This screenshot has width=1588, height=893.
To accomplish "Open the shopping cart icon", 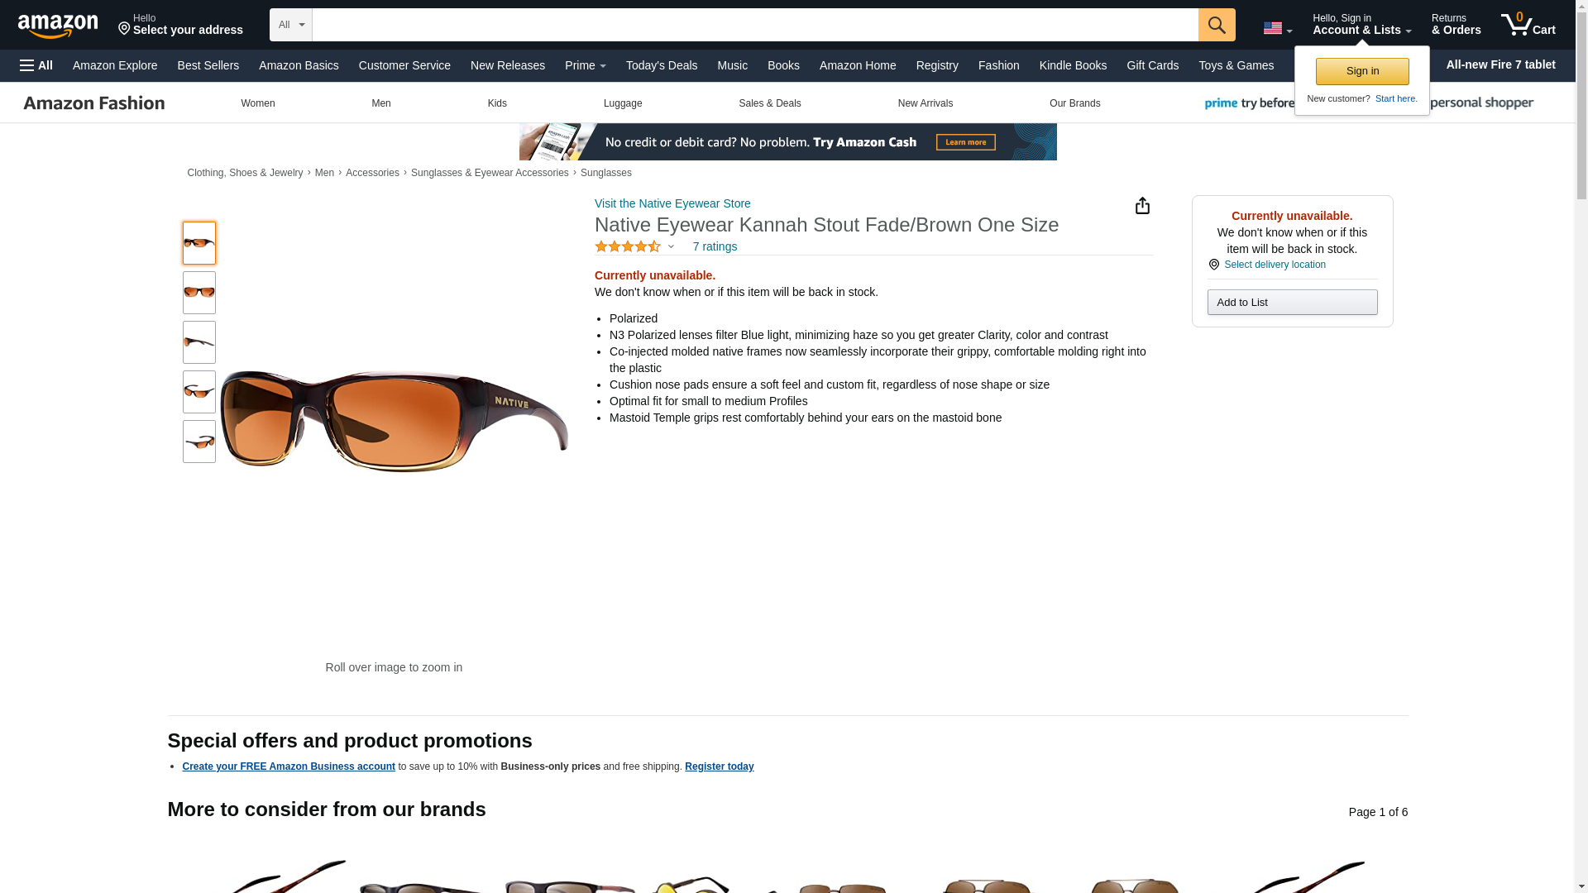I will [x=1528, y=25].
